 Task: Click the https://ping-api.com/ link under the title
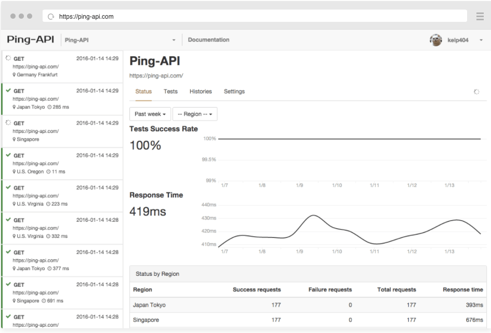[156, 76]
